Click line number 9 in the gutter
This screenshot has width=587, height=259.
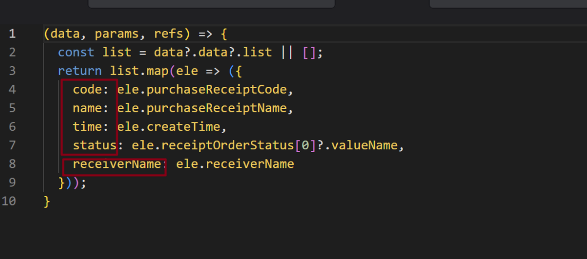[x=12, y=183]
